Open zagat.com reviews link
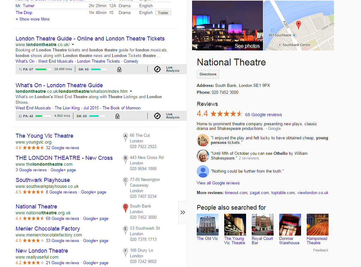The height and width of the screenshot is (267, 361). tap(259, 193)
